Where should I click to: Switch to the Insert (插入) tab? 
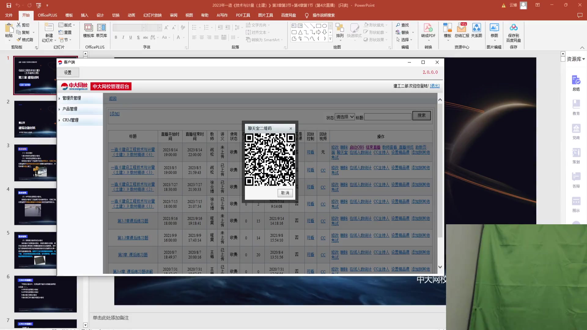click(84, 15)
